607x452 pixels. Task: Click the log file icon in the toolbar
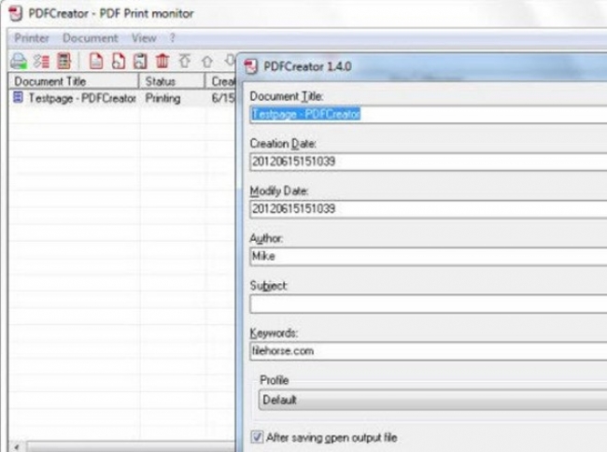click(64, 62)
